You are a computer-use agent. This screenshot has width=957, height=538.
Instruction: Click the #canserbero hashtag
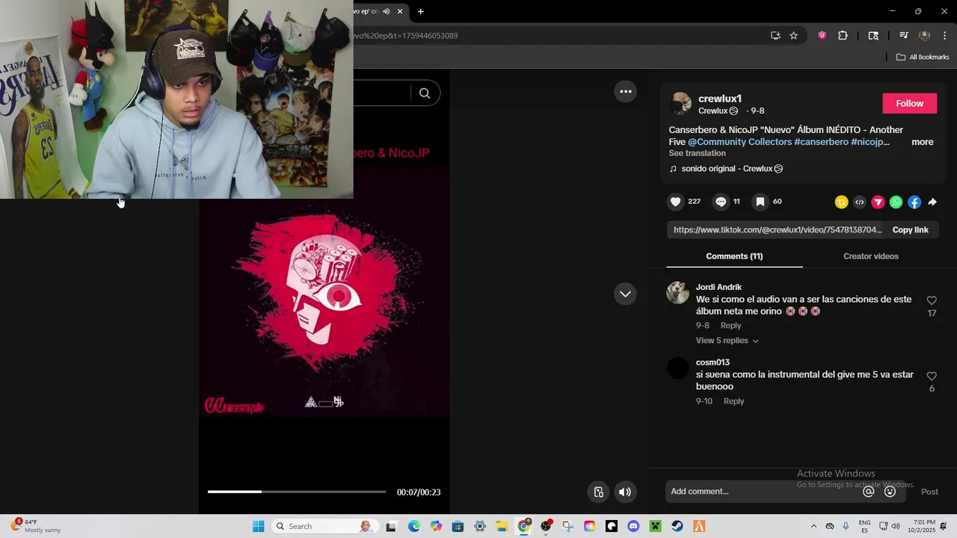click(x=821, y=142)
